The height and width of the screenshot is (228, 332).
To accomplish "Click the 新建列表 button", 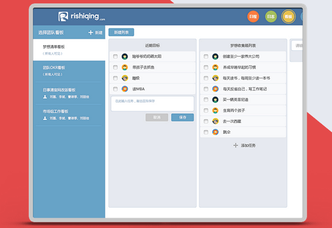I will [x=121, y=32].
